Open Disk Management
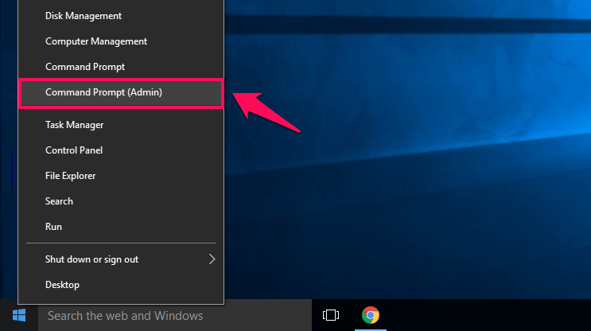This screenshot has height=331, width=591. click(121, 16)
